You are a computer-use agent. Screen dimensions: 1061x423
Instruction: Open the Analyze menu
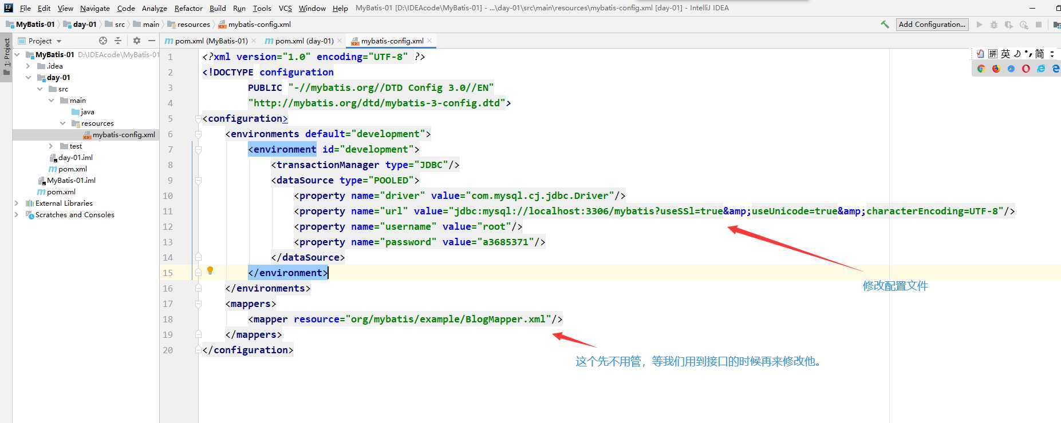tap(155, 8)
